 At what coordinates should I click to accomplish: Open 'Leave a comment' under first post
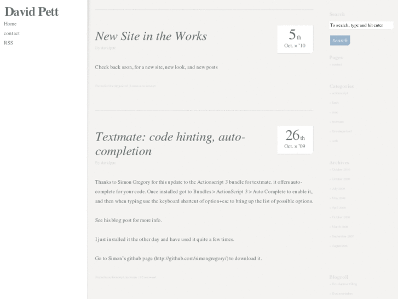(x=143, y=86)
